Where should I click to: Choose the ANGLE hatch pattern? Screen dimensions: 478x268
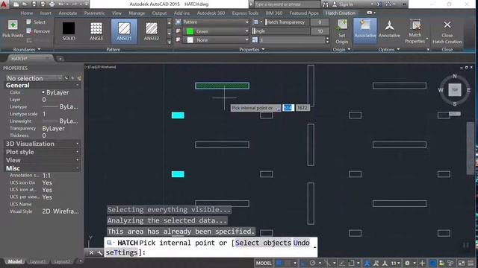(x=96, y=31)
